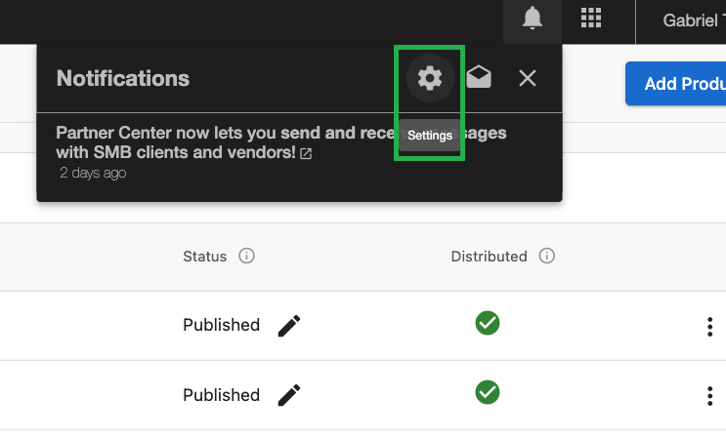
Task: Close the Notifications panel
Action: 528,78
